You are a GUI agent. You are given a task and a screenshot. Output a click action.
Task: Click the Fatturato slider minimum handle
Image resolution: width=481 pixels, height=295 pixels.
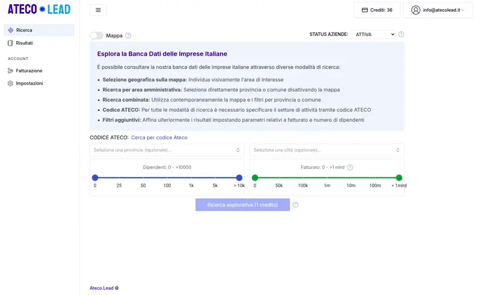click(x=255, y=178)
